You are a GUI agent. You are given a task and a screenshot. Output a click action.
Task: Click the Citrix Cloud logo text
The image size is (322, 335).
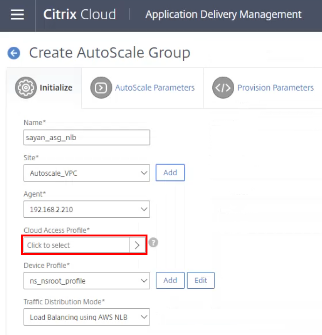coord(80,14)
